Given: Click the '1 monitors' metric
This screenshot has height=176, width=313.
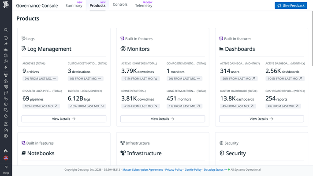Looking at the screenshot, I should tap(175, 71).
